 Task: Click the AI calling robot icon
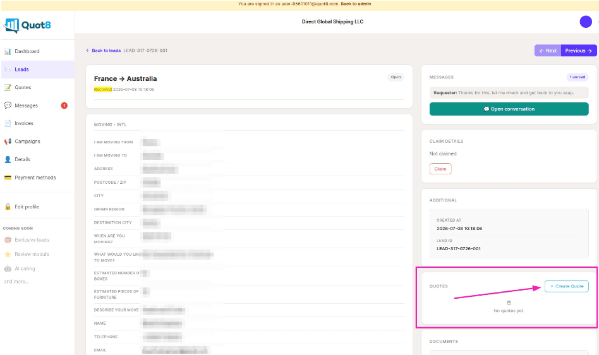[x=8, y=268]
